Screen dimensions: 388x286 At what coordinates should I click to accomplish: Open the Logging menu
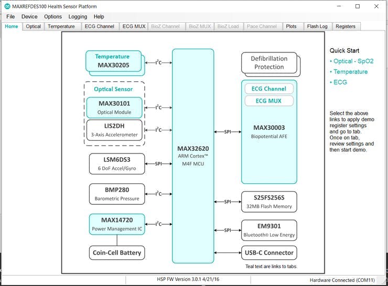click(x=78, y=17)
